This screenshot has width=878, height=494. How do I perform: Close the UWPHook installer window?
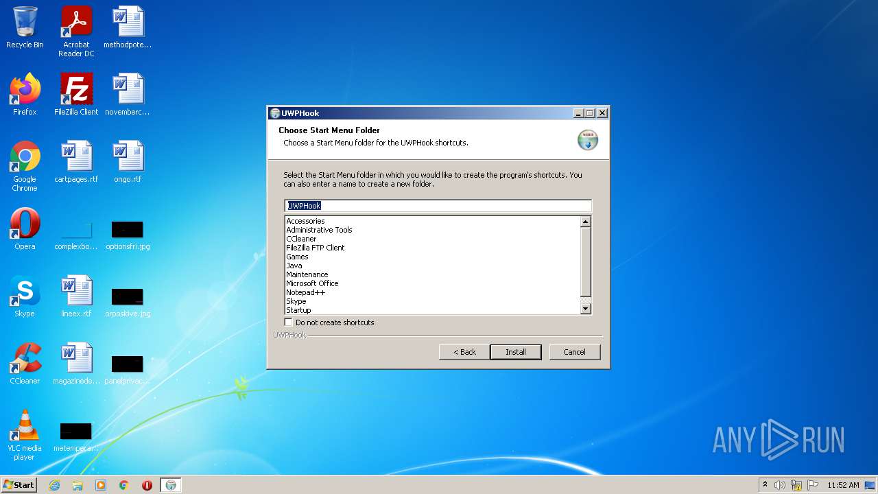(602, 113)
